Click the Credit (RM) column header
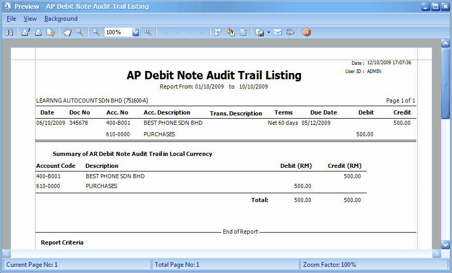The height and width of the screenshot is (273, 452). 344,166
